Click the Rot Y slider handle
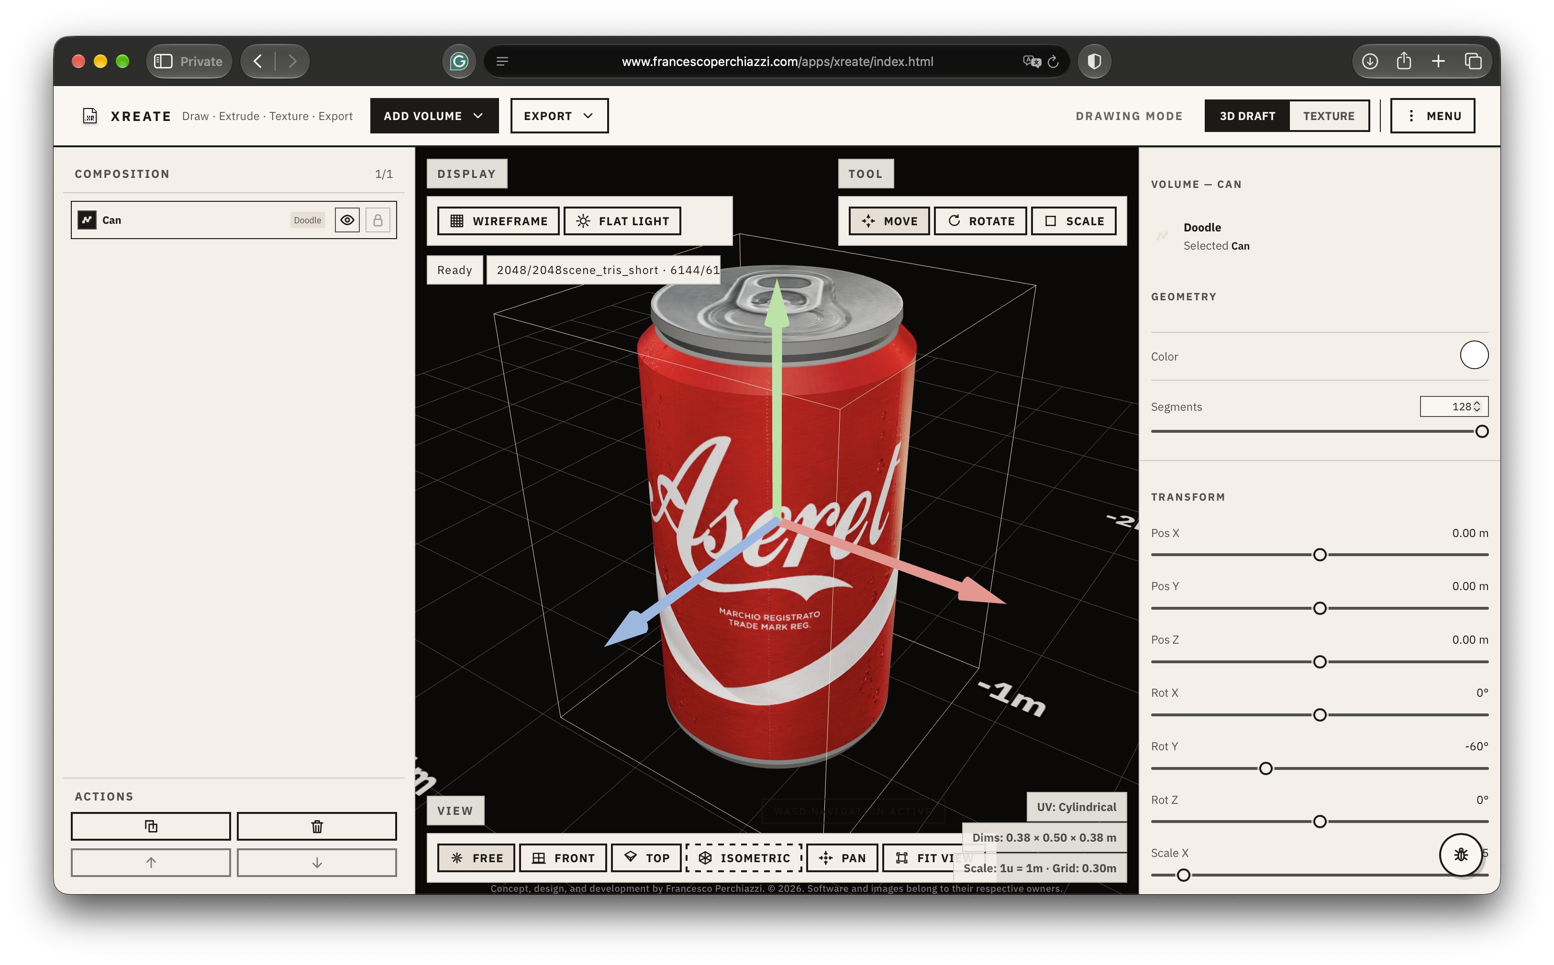The image size is (1554, 965). pos(1265,768)
